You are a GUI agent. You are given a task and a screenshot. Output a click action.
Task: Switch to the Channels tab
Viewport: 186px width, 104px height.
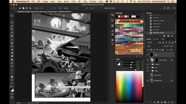point(156,39)
